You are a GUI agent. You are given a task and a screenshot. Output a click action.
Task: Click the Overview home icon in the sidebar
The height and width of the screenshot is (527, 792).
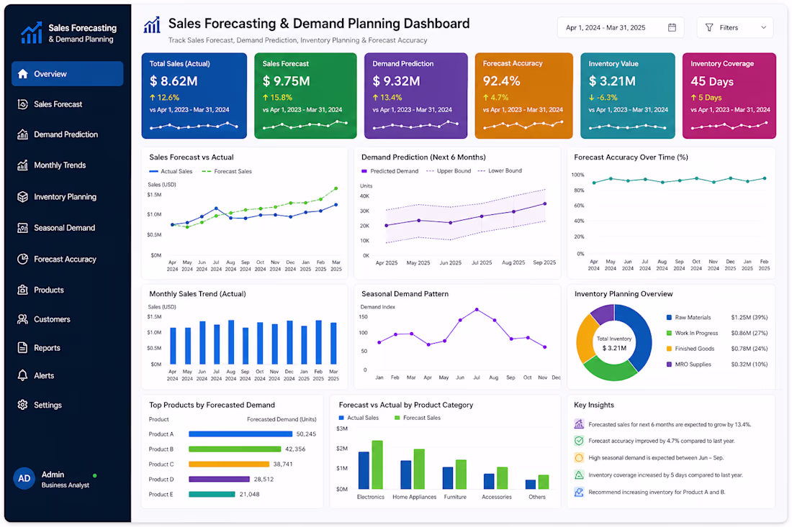(22, 74)
